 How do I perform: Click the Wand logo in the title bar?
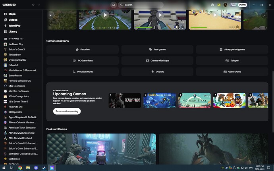pyautogui.click(x=9, y=5)
